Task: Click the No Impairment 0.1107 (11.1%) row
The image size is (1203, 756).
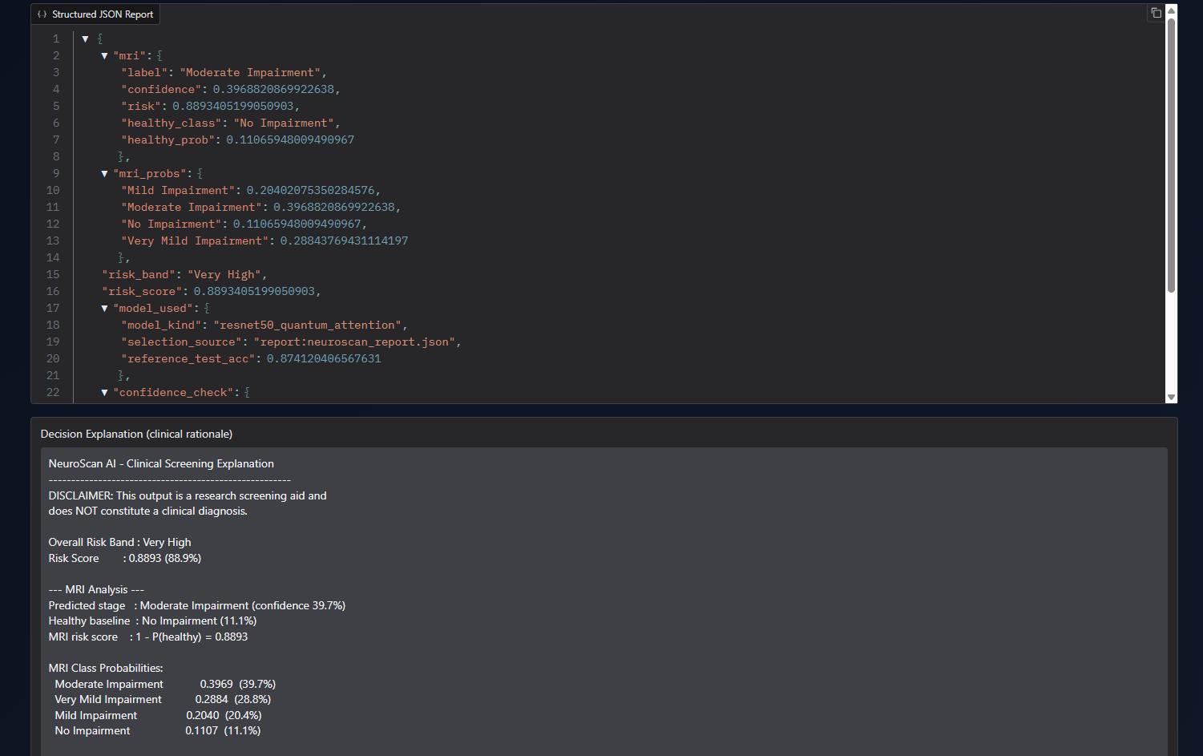Action: (157, 730)
